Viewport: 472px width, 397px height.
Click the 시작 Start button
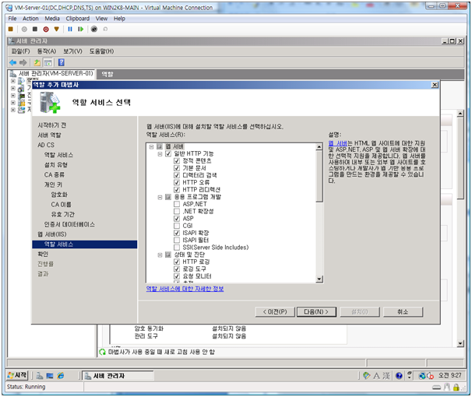point(17,376)
